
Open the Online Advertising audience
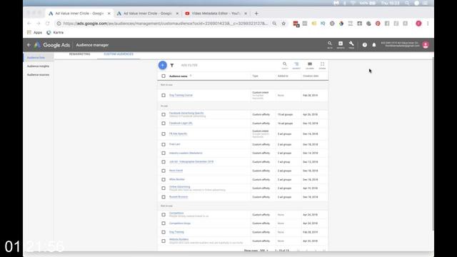179,187
